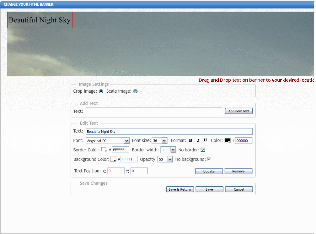Click the Text Position Y field
This screenshot has height=234, width=316.
(x=139, y=171)
